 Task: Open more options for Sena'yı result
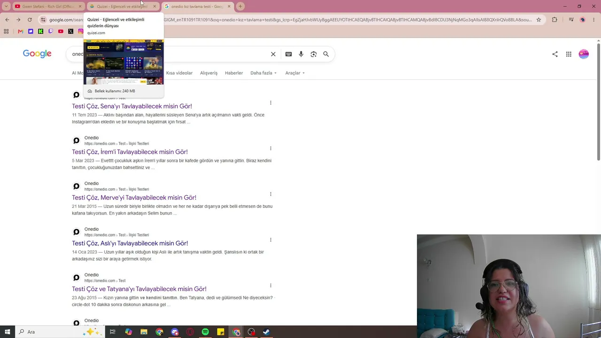click(270, 103)
